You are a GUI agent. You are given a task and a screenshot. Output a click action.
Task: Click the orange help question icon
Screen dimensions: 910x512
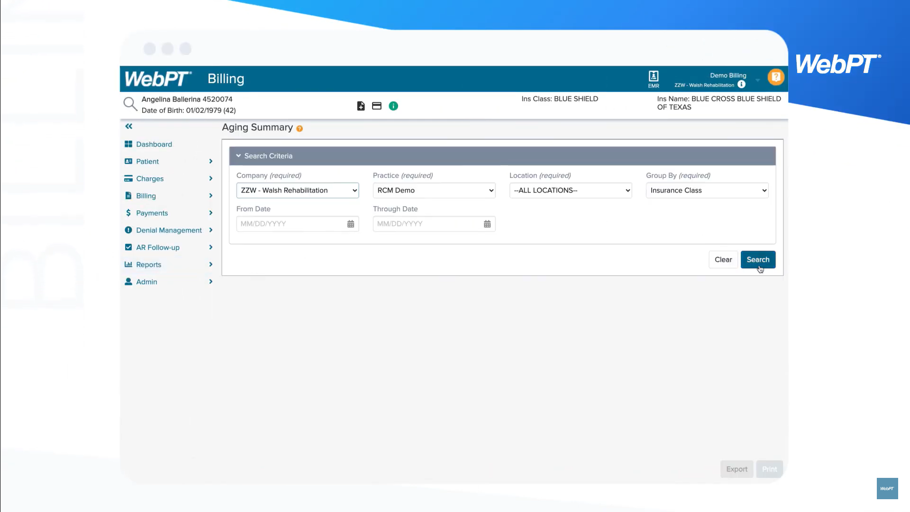pos(776,77)
